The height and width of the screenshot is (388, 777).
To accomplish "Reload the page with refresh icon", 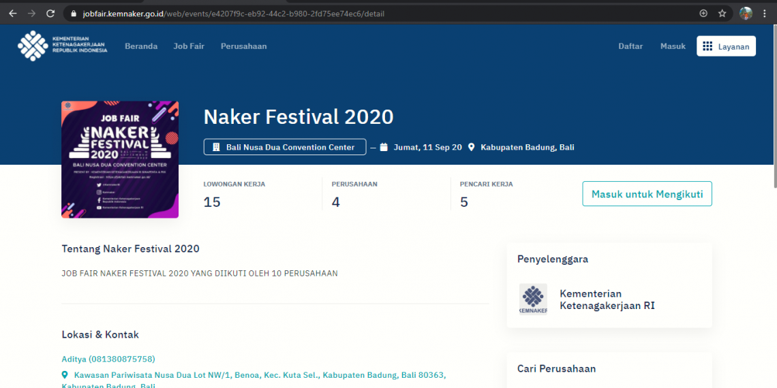I will pos(50,14).
